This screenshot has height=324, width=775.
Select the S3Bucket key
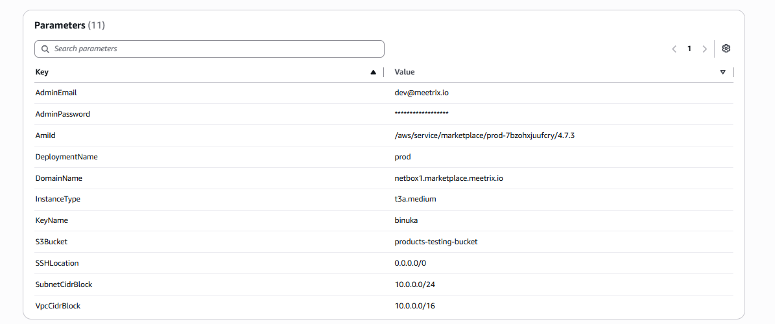click(x=51, y=242)
